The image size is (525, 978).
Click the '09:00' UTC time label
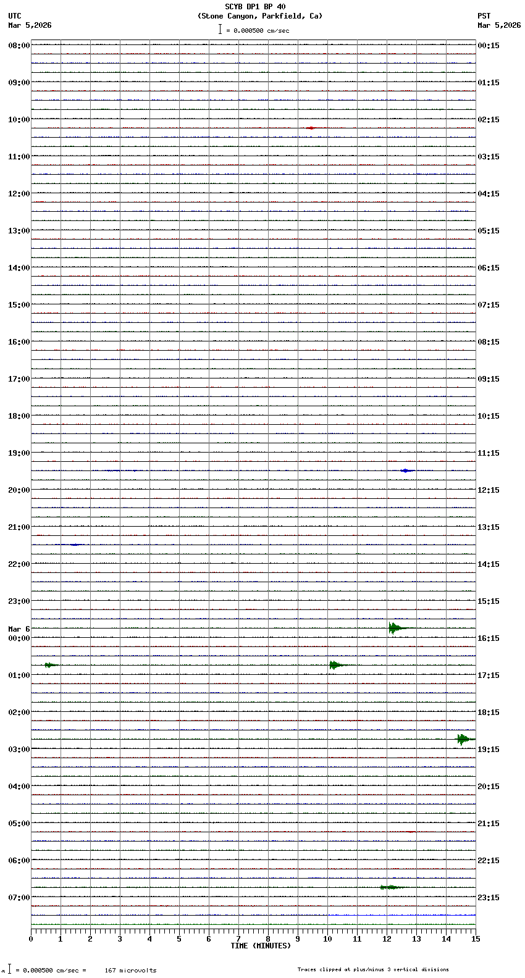(19, 83)
